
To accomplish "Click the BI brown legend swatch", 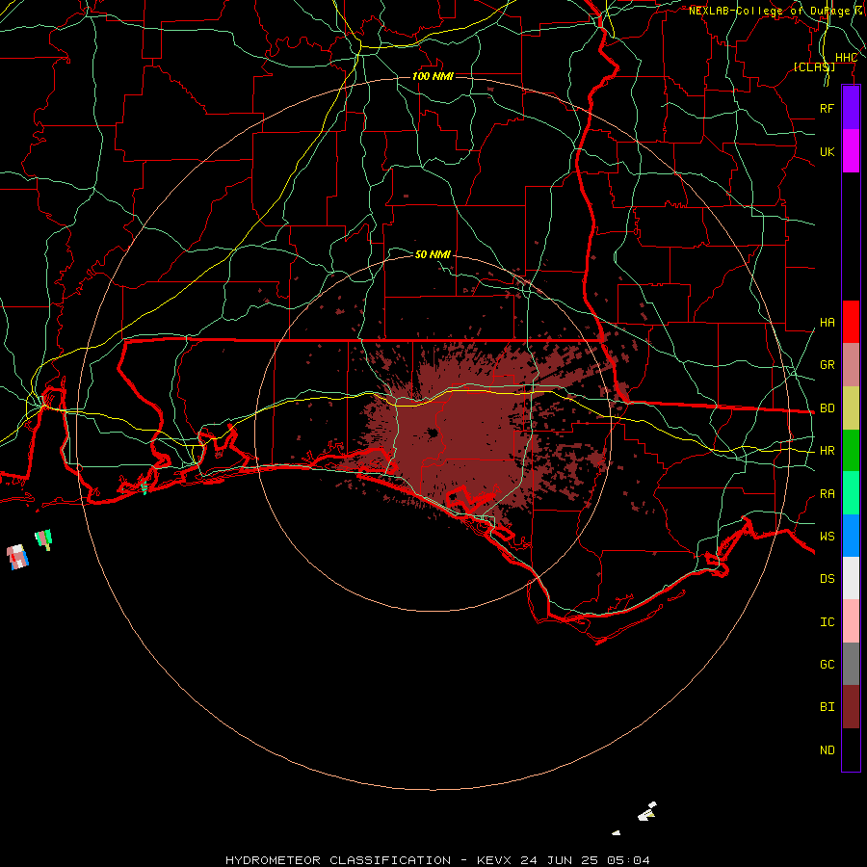I will click(x=851, y=707).
